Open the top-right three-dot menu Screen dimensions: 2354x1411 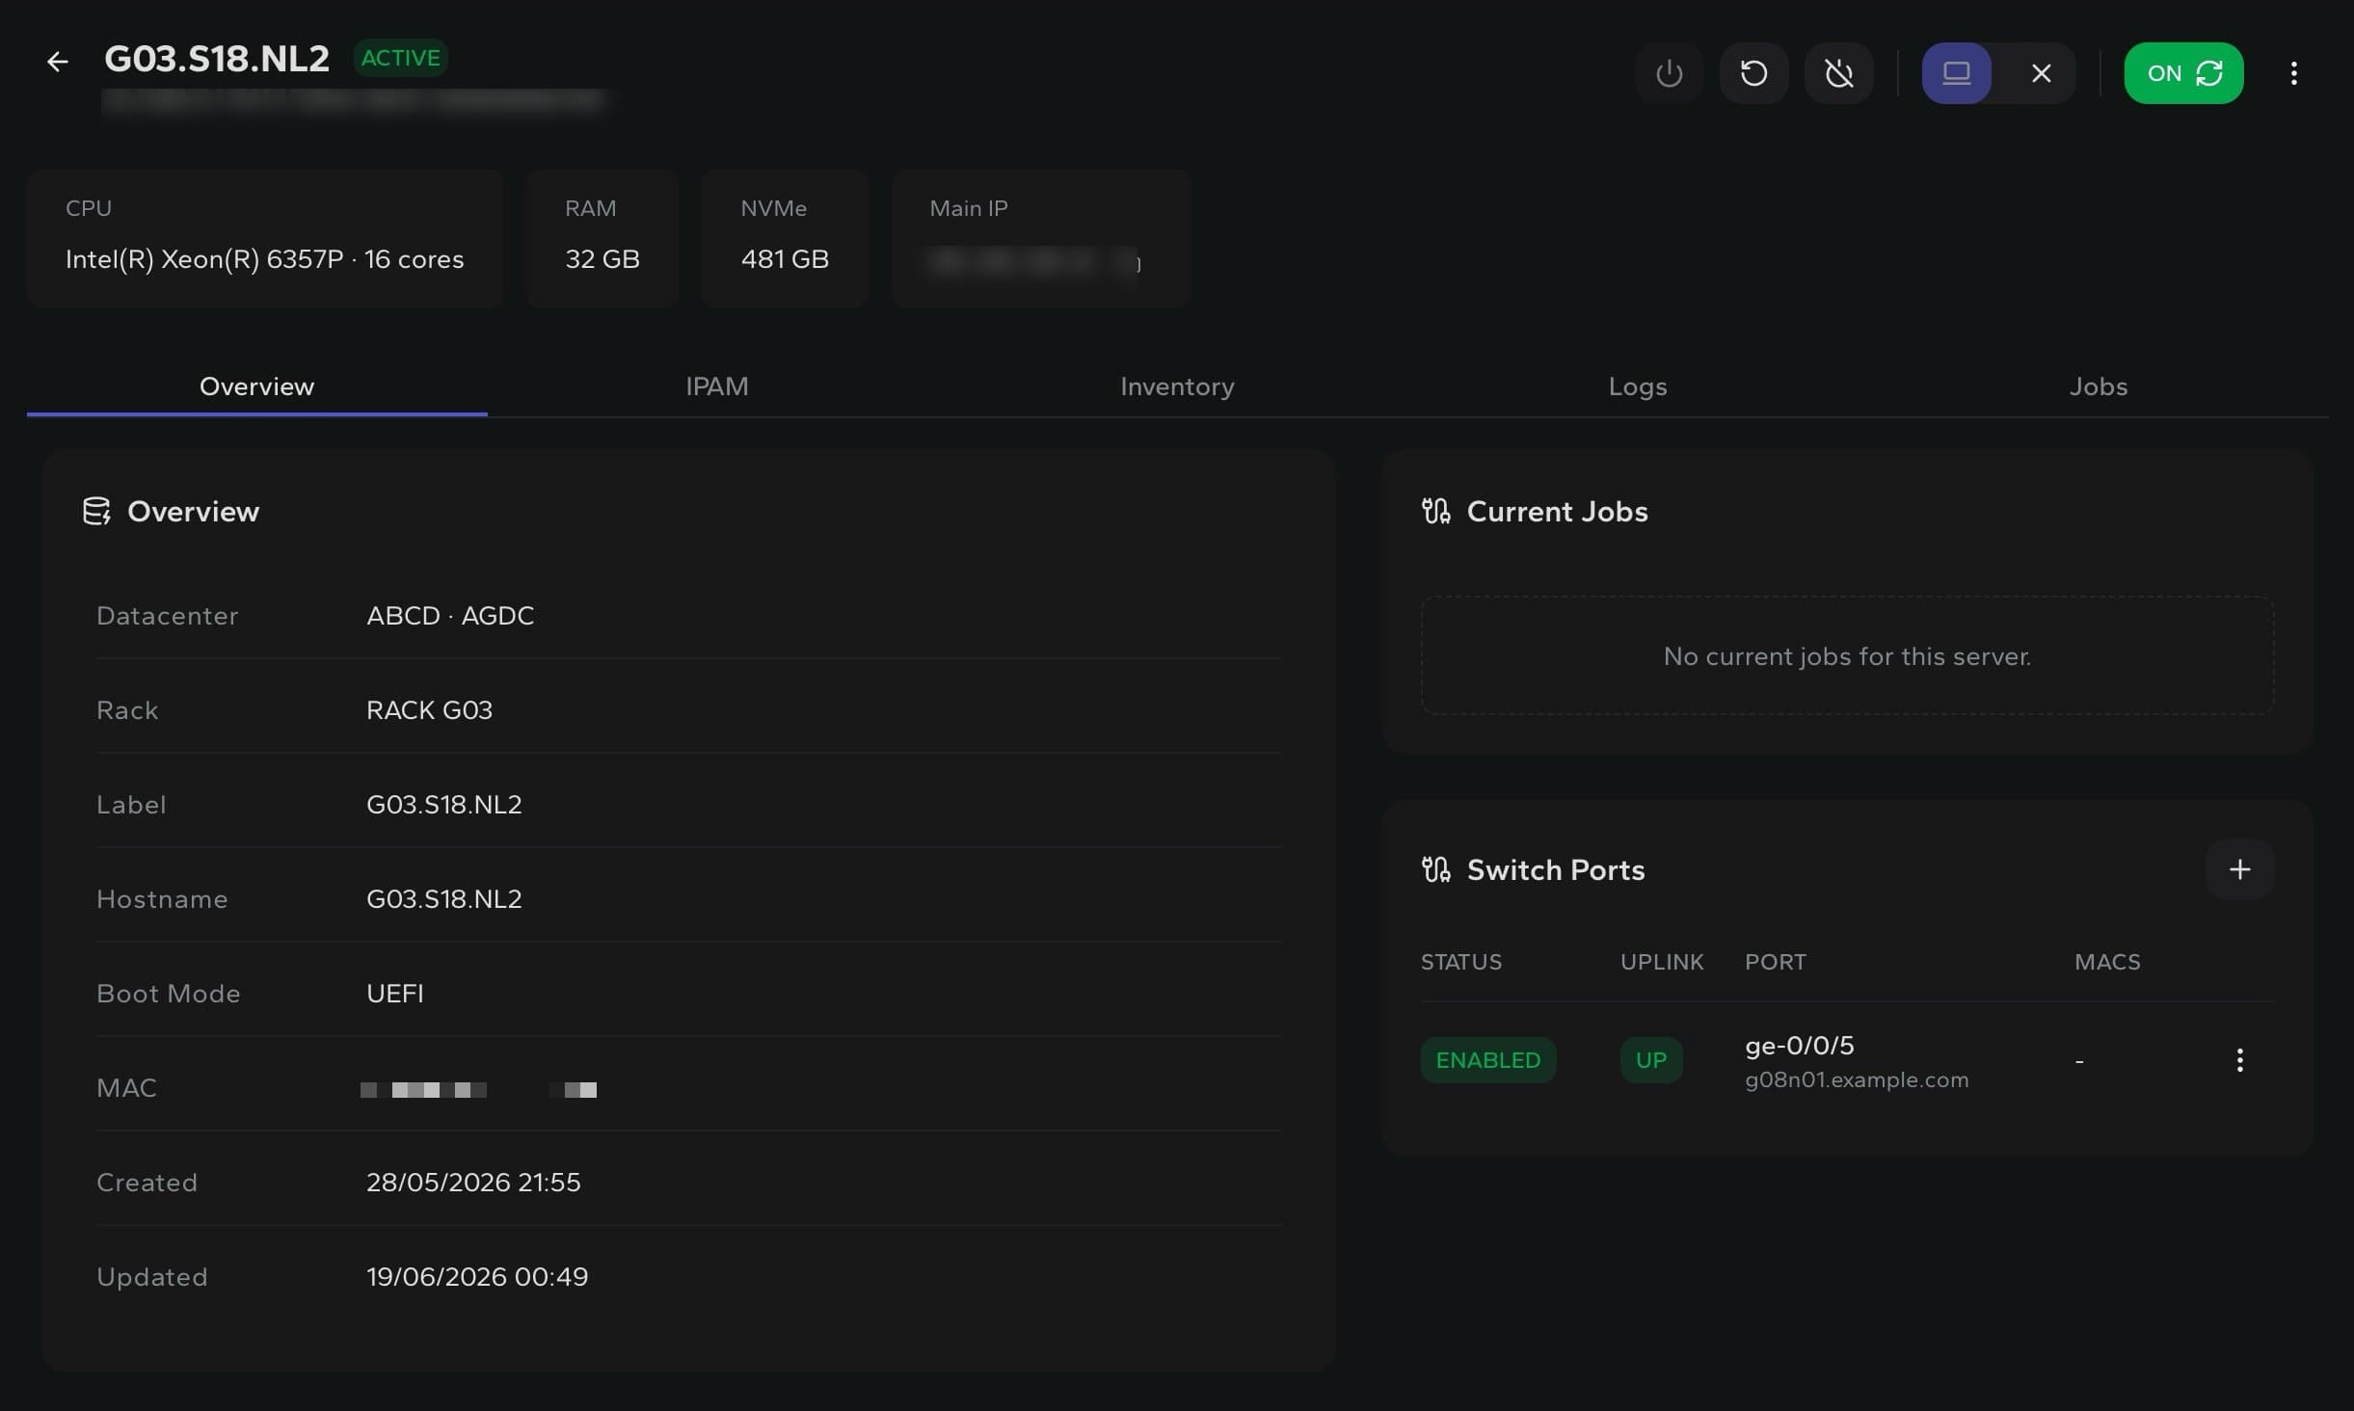click(2293, 73)
